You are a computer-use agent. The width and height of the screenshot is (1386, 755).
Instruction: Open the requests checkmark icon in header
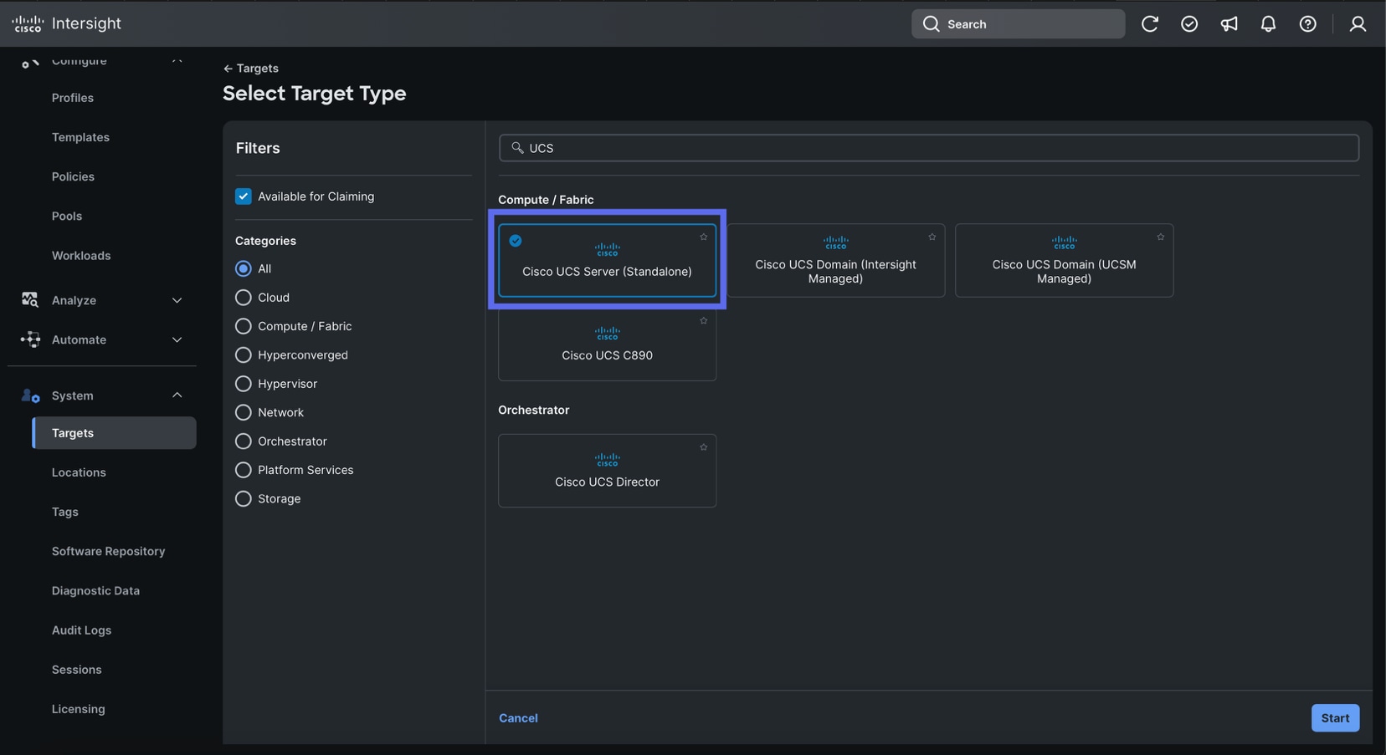pos(1188,24)
